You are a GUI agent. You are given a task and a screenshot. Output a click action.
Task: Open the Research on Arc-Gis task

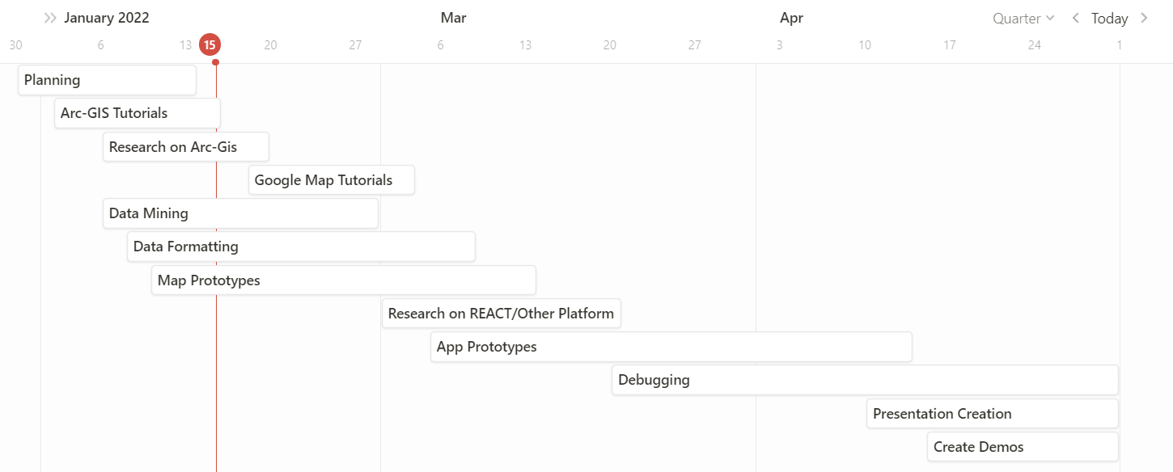tap(185, 147)
